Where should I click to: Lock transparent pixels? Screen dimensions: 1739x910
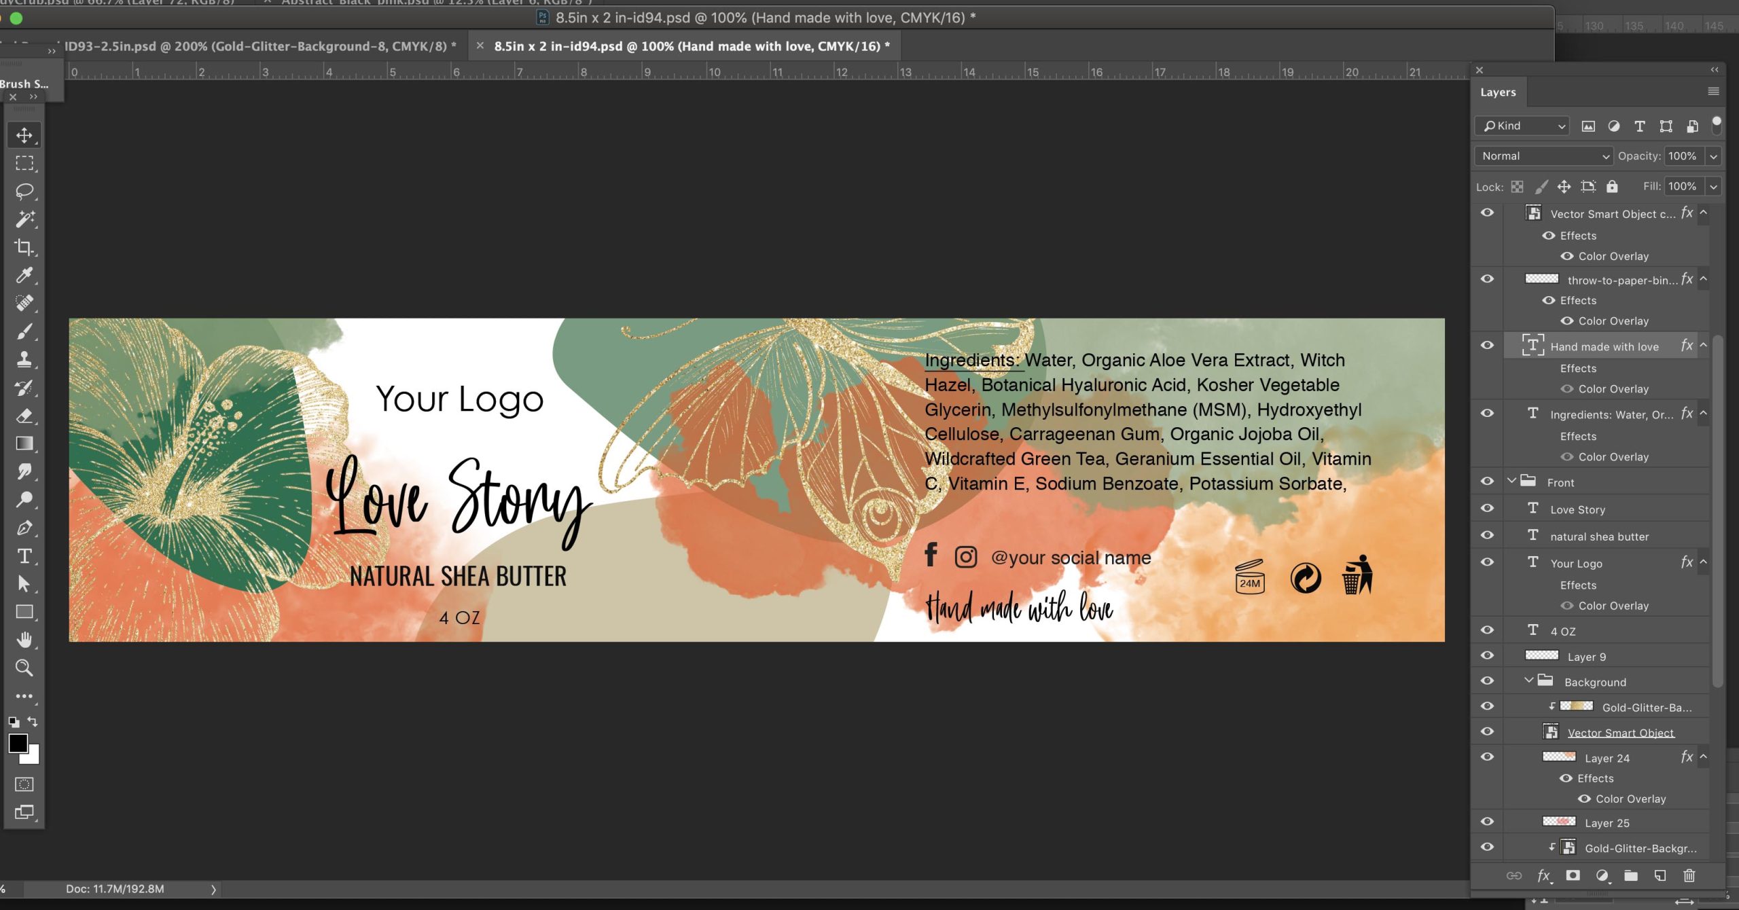tap(1518, 187)
